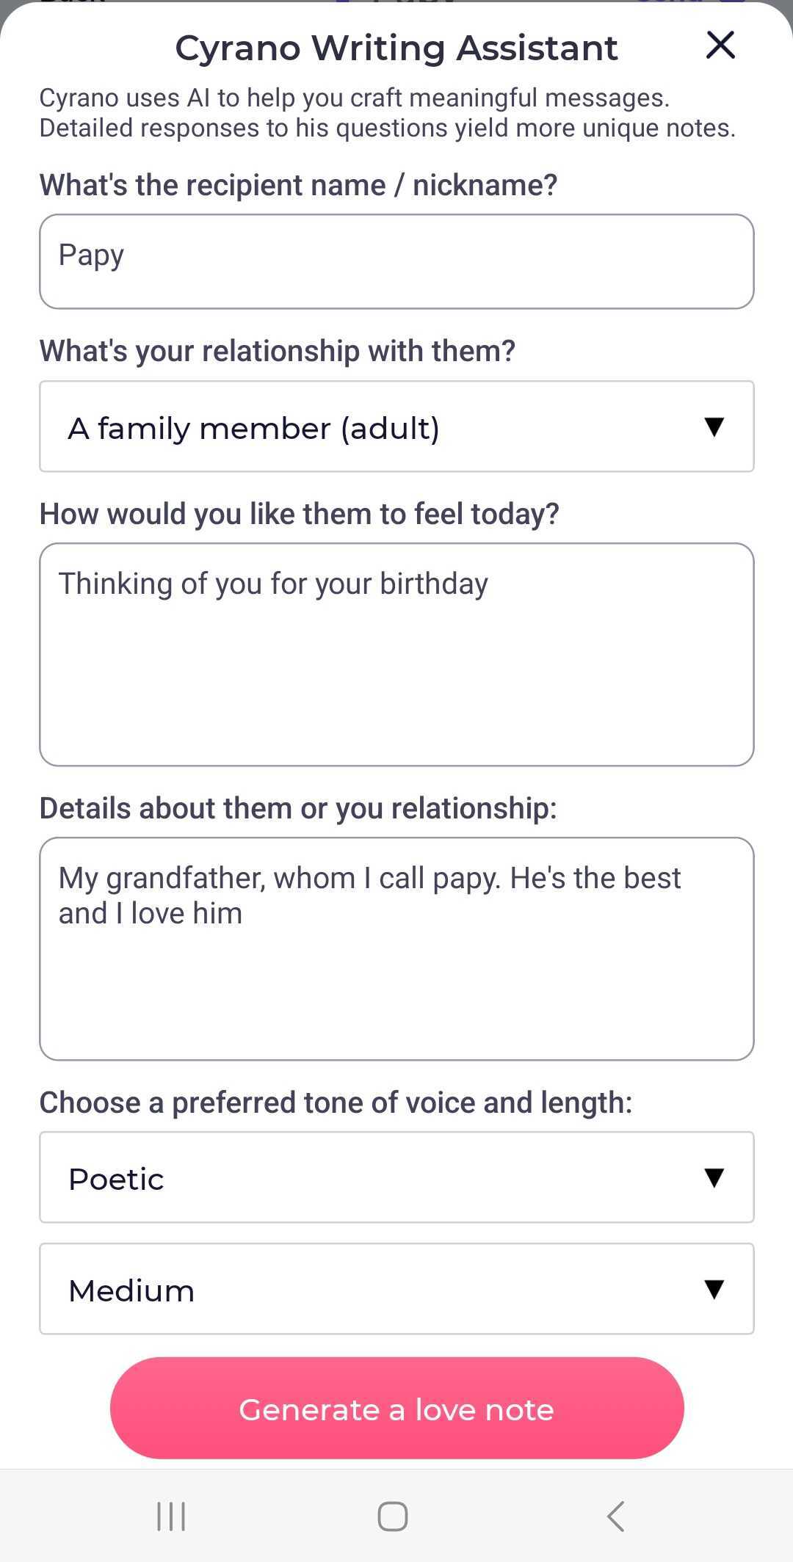Screen dimensions: 793x1562
Task: Tap the "What's the recipient name / nickname?" label
Action: pos(298,185)
